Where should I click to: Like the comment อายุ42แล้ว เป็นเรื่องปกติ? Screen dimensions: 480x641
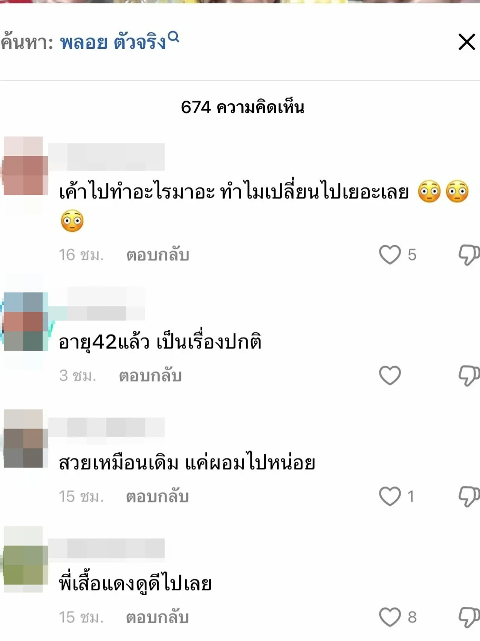pos(390,375)
